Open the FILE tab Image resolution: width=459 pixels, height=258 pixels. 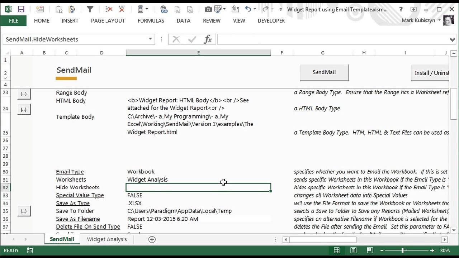13,21
